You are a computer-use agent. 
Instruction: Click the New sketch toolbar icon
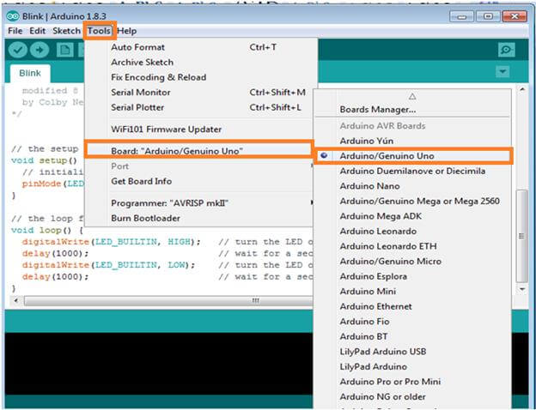[64, 51]
